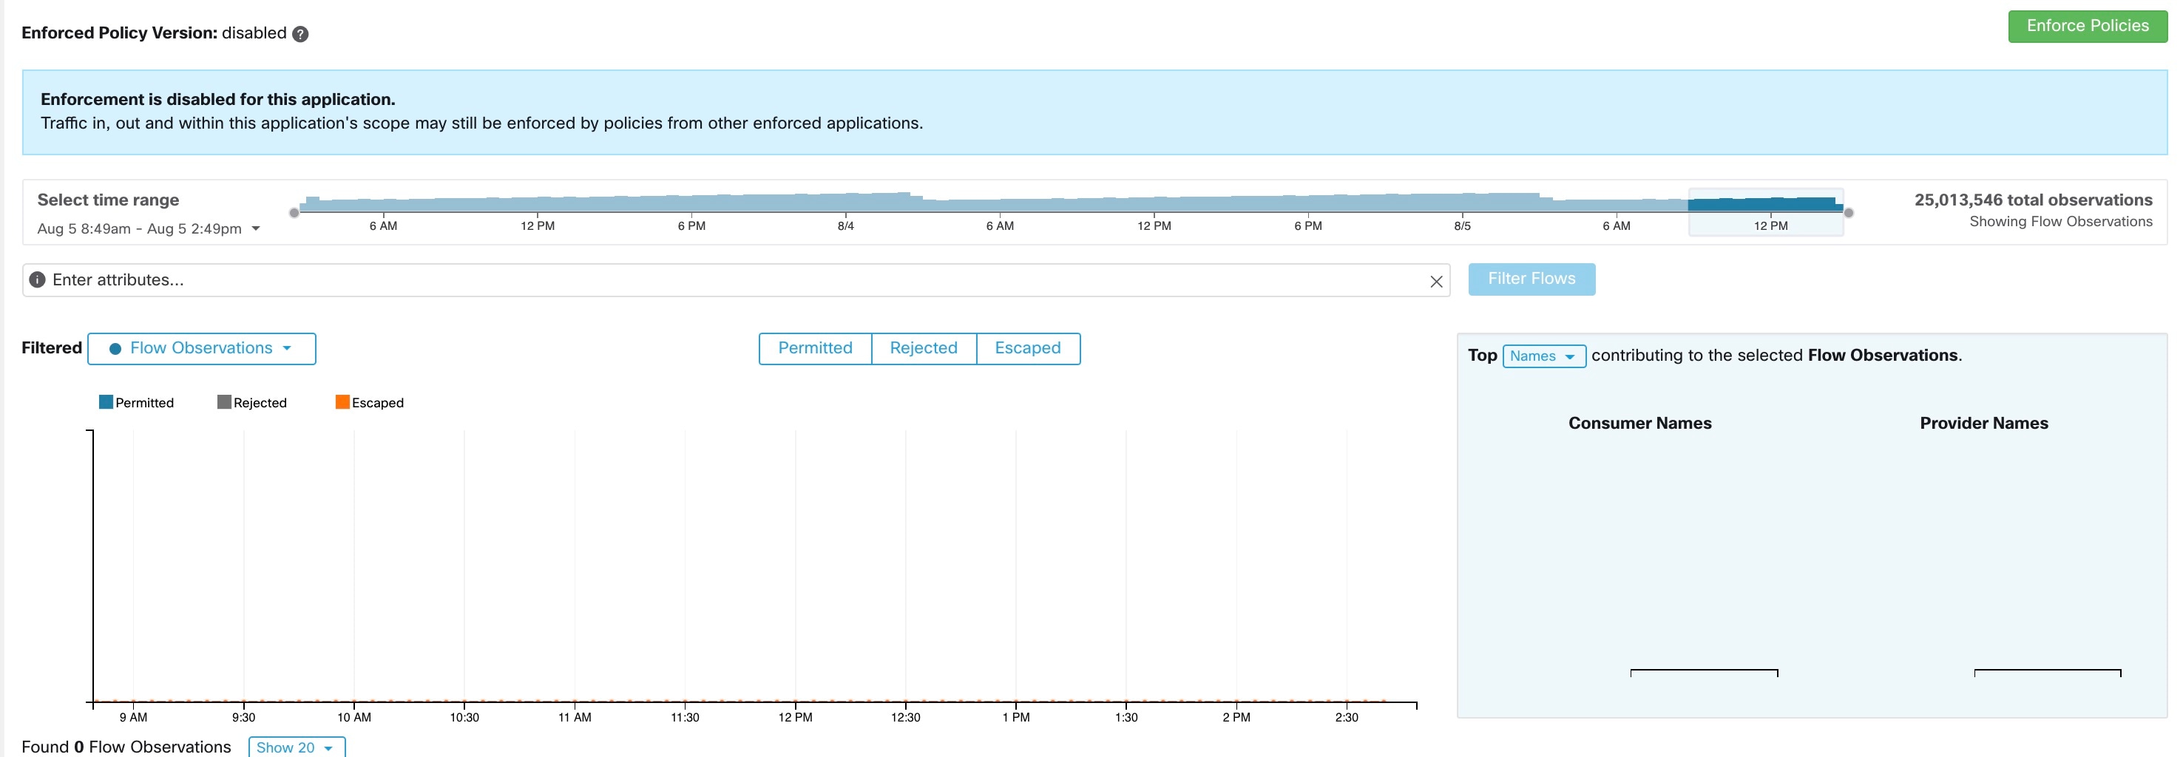Click the 12 PM label on the flow chart axis

[795, 717]
